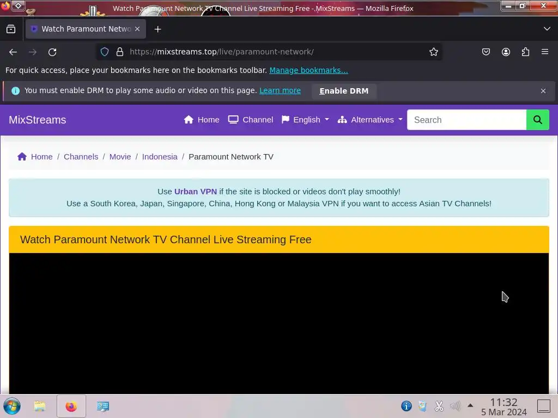Select the Watch Paramount Network tab
The height and width of the screenshot is (418, 558).
(86, 29)
